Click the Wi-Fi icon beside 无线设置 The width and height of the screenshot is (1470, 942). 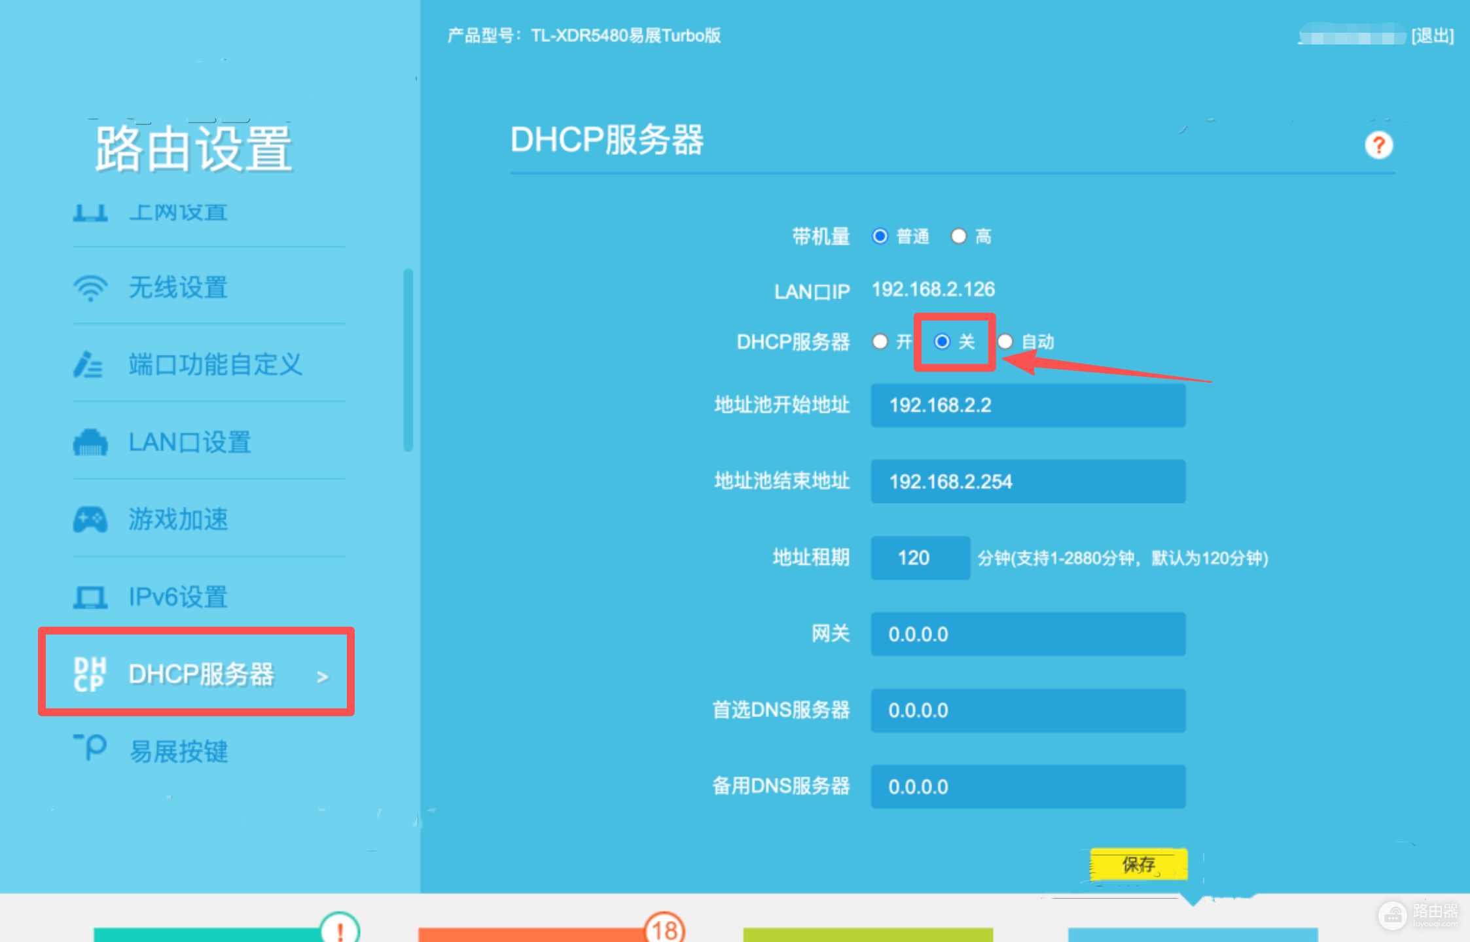click(x=90, y=288)
